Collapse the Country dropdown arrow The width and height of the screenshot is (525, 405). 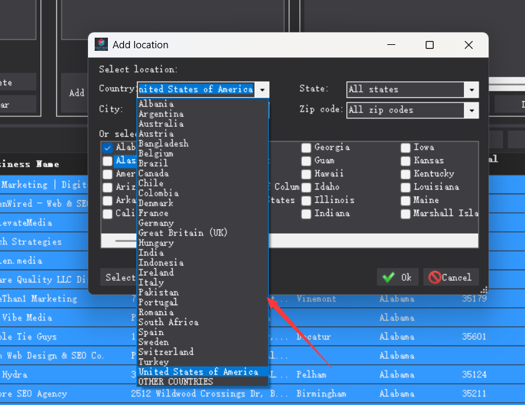point(262,90)
